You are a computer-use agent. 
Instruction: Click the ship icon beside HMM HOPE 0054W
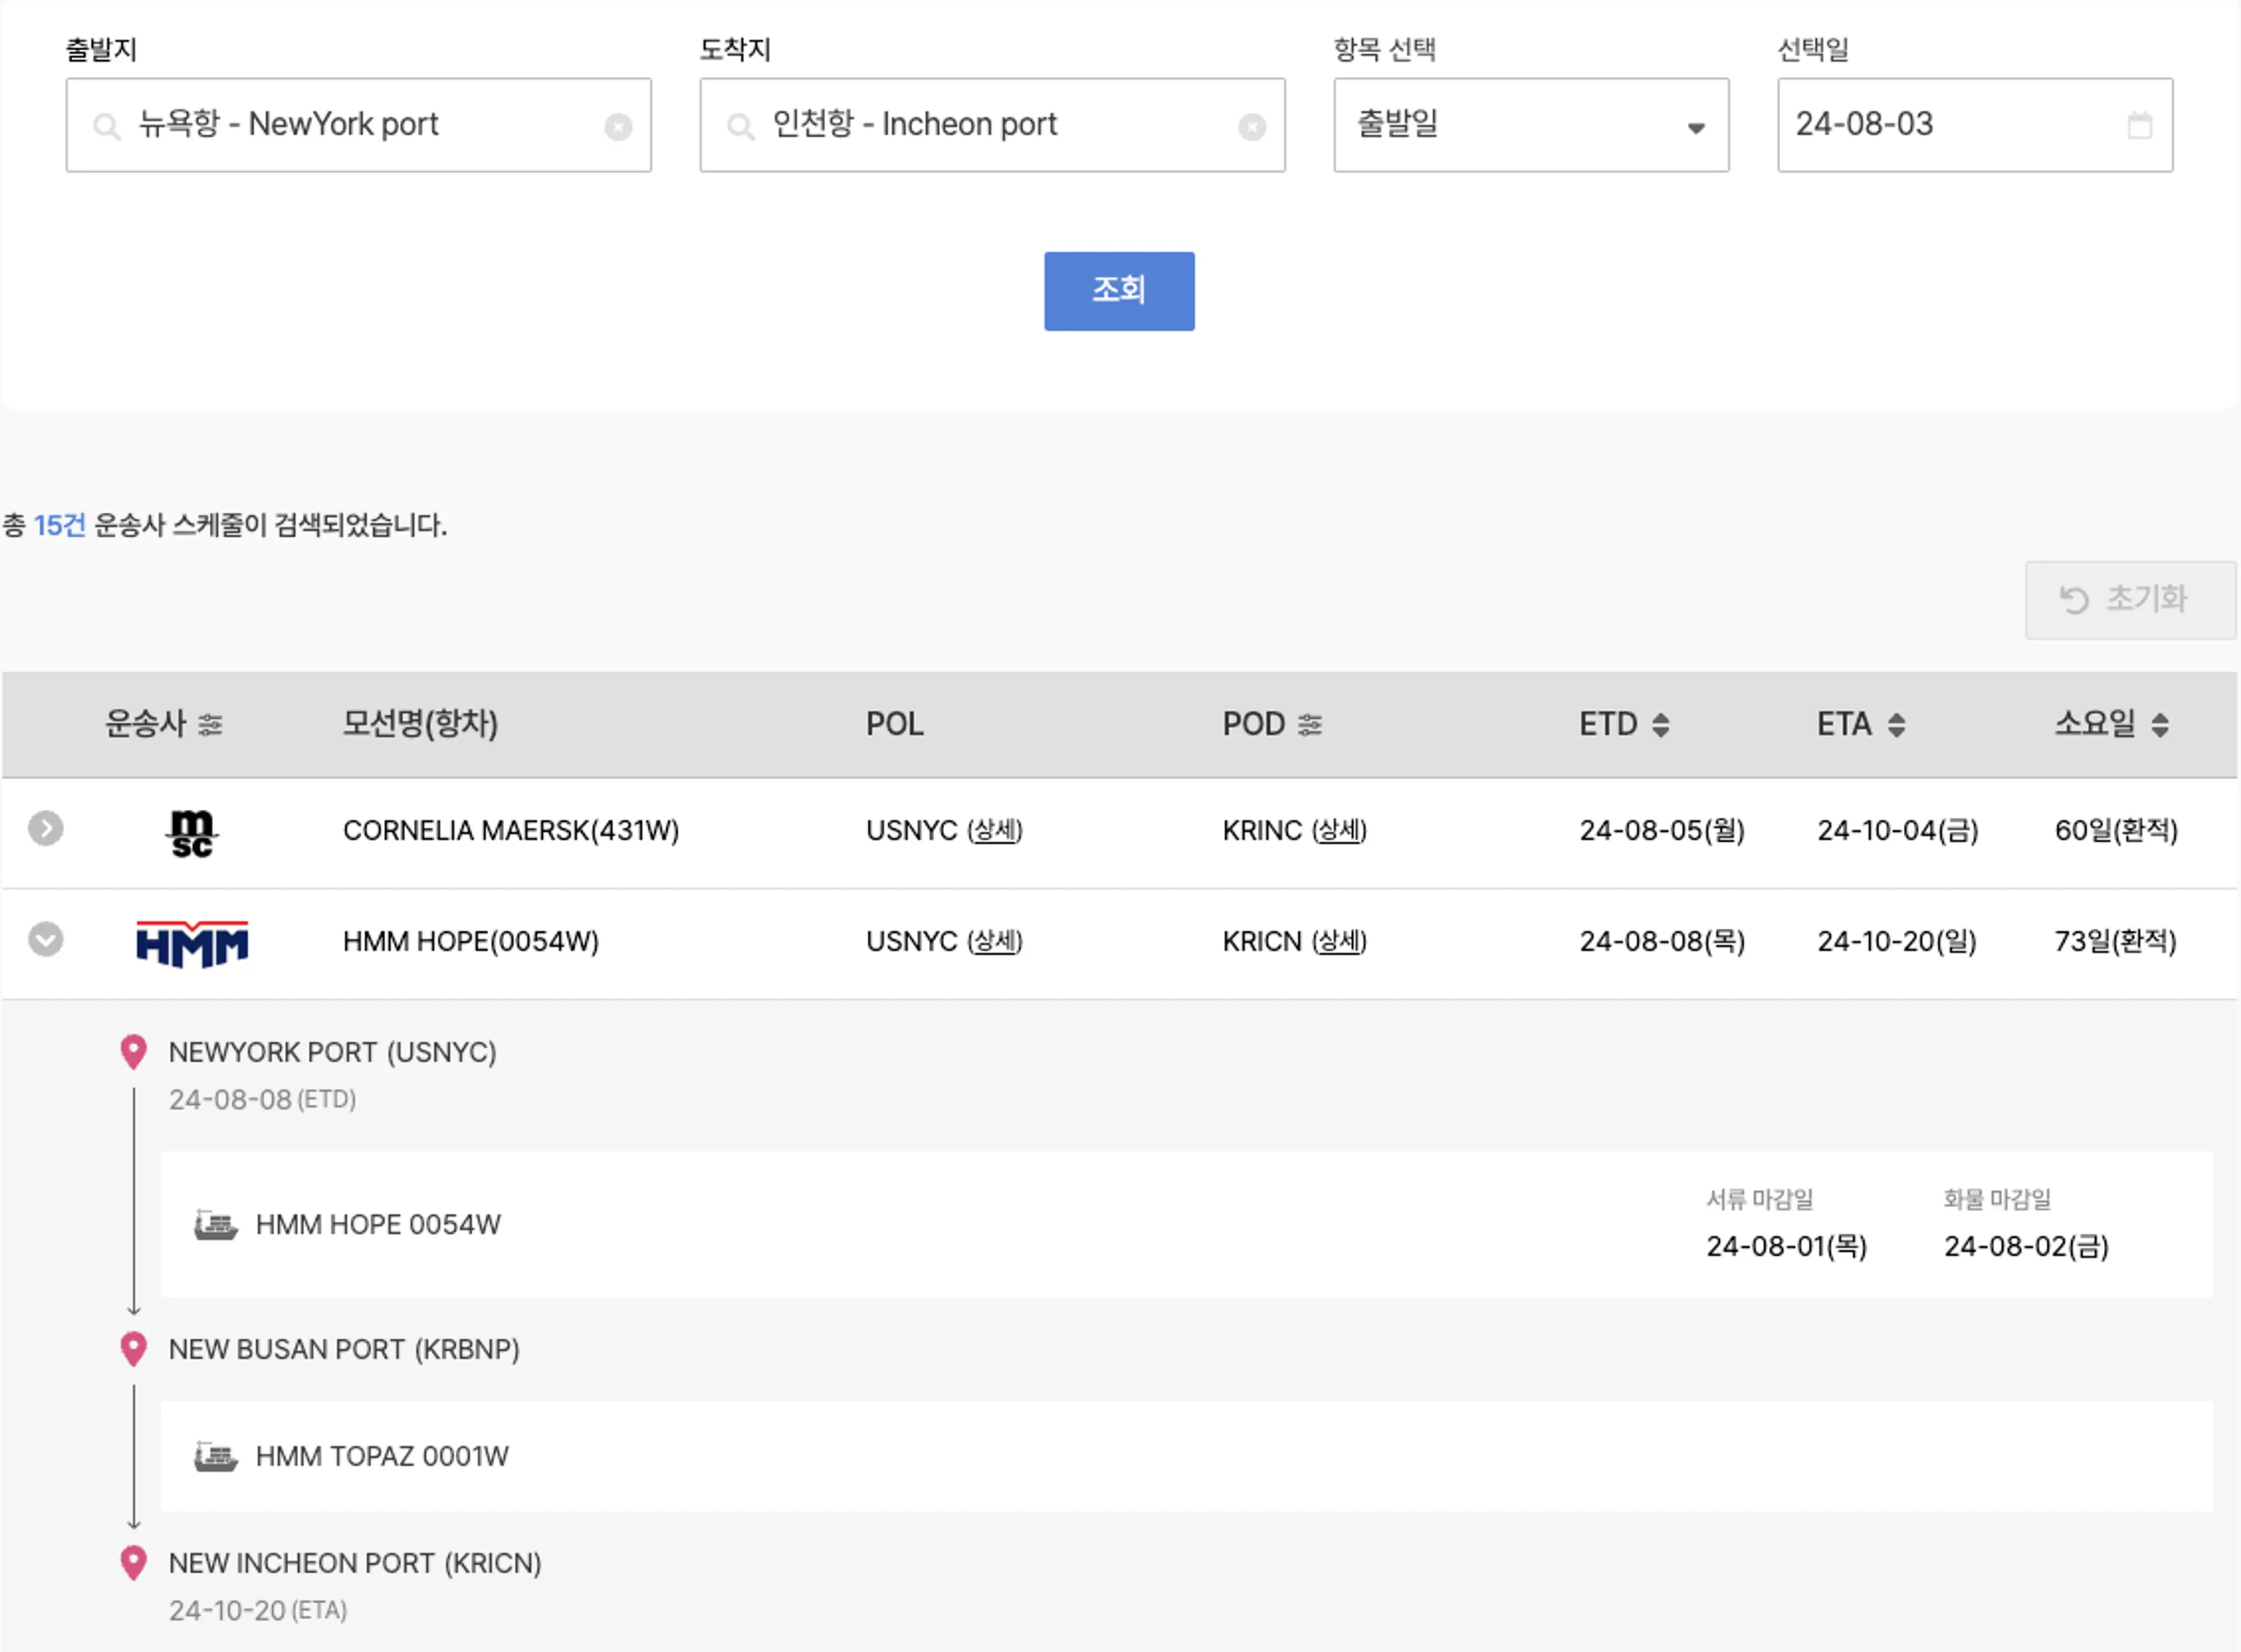tap(215, 1225)
